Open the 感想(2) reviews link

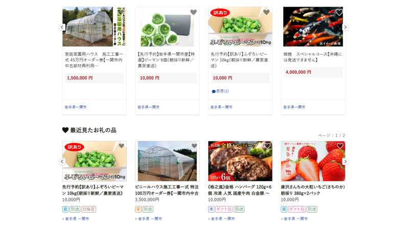pos(220,91)
